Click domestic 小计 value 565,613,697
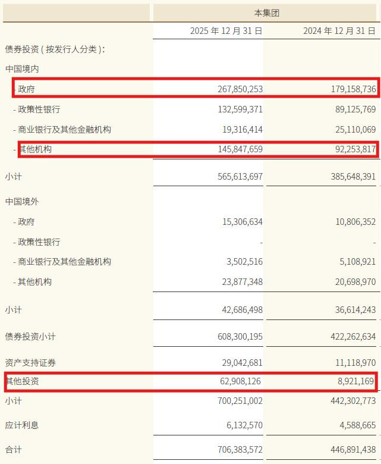 coord(240,177)
